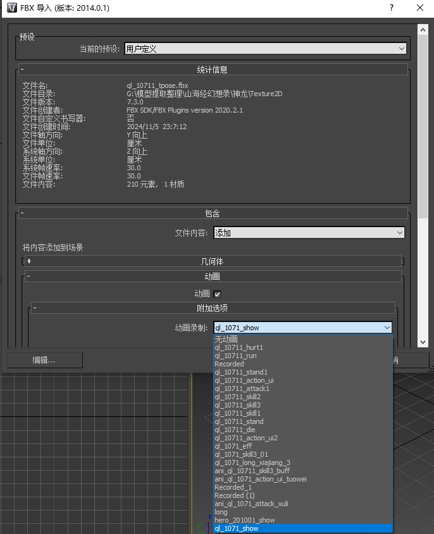Click the help question mark button
The image size is (434, 534).
coord(392,8)
